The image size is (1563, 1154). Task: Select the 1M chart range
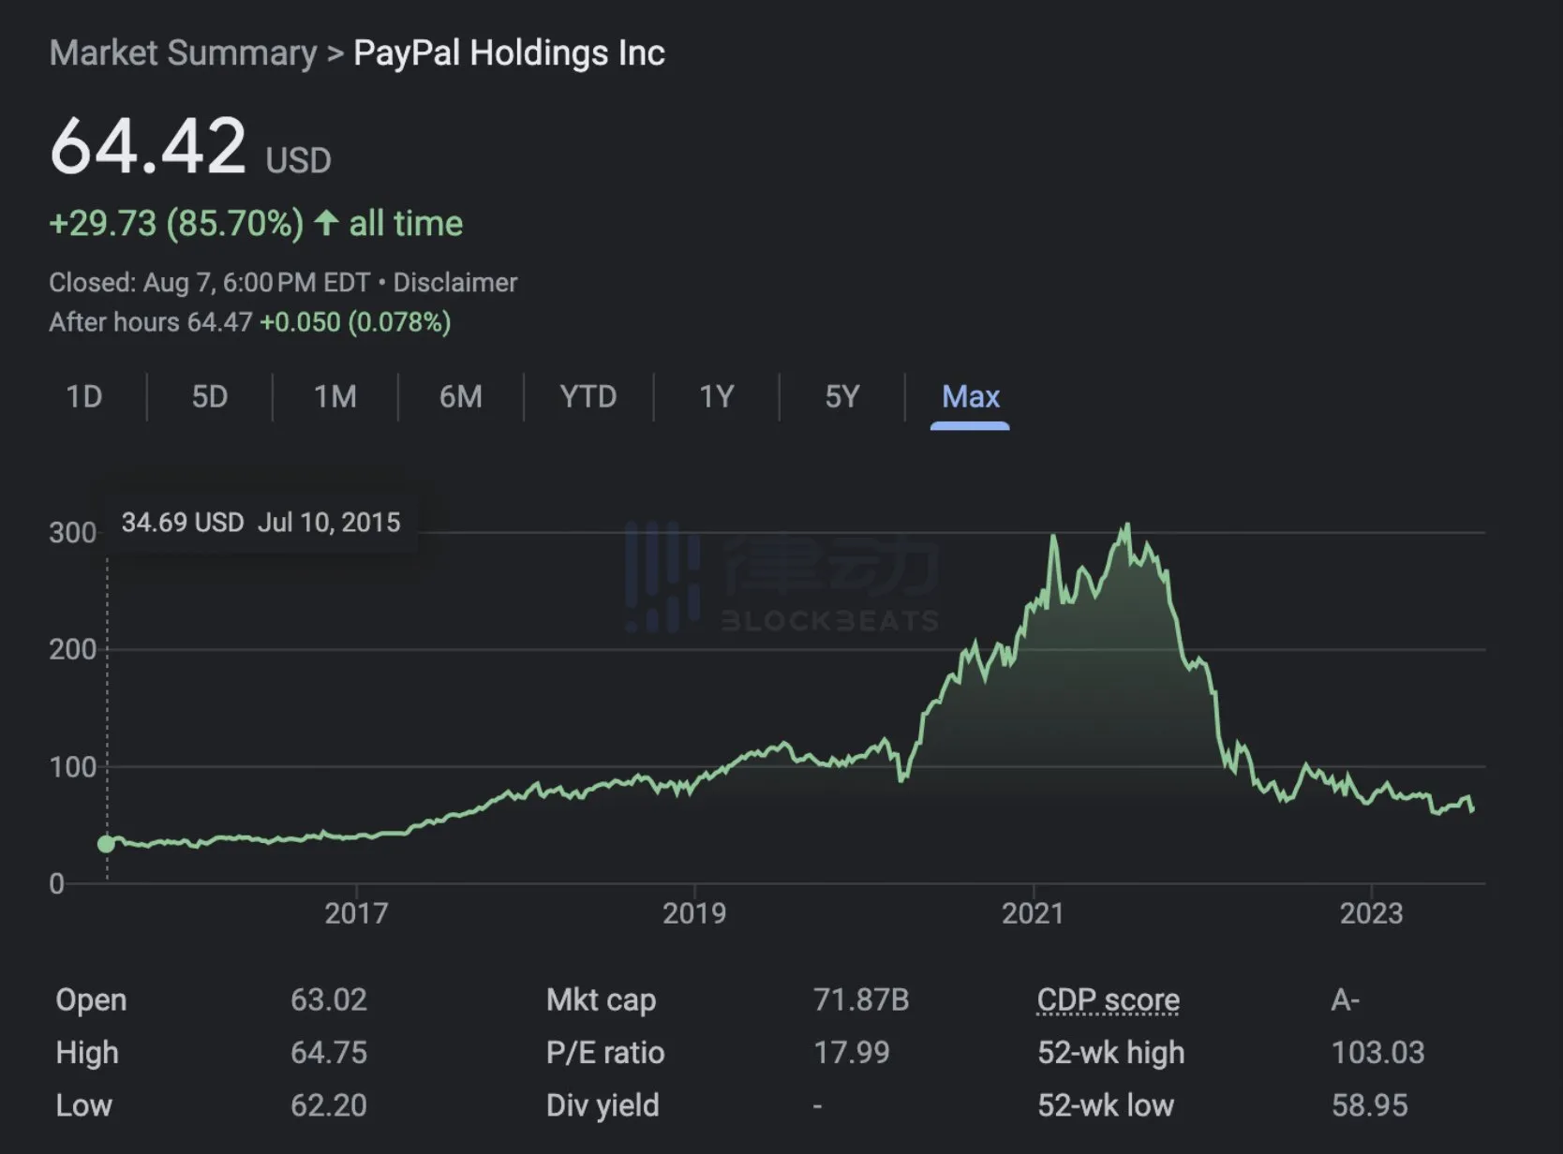[x=335, y=397]
